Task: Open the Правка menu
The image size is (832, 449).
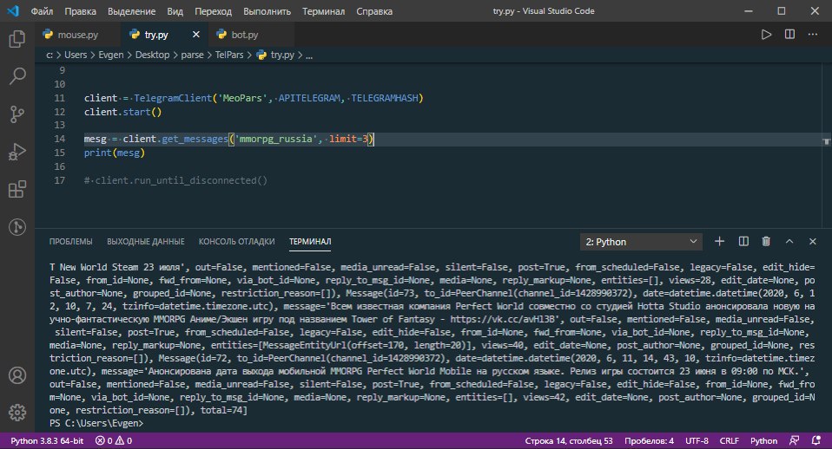Action: (x=80, y=11)
